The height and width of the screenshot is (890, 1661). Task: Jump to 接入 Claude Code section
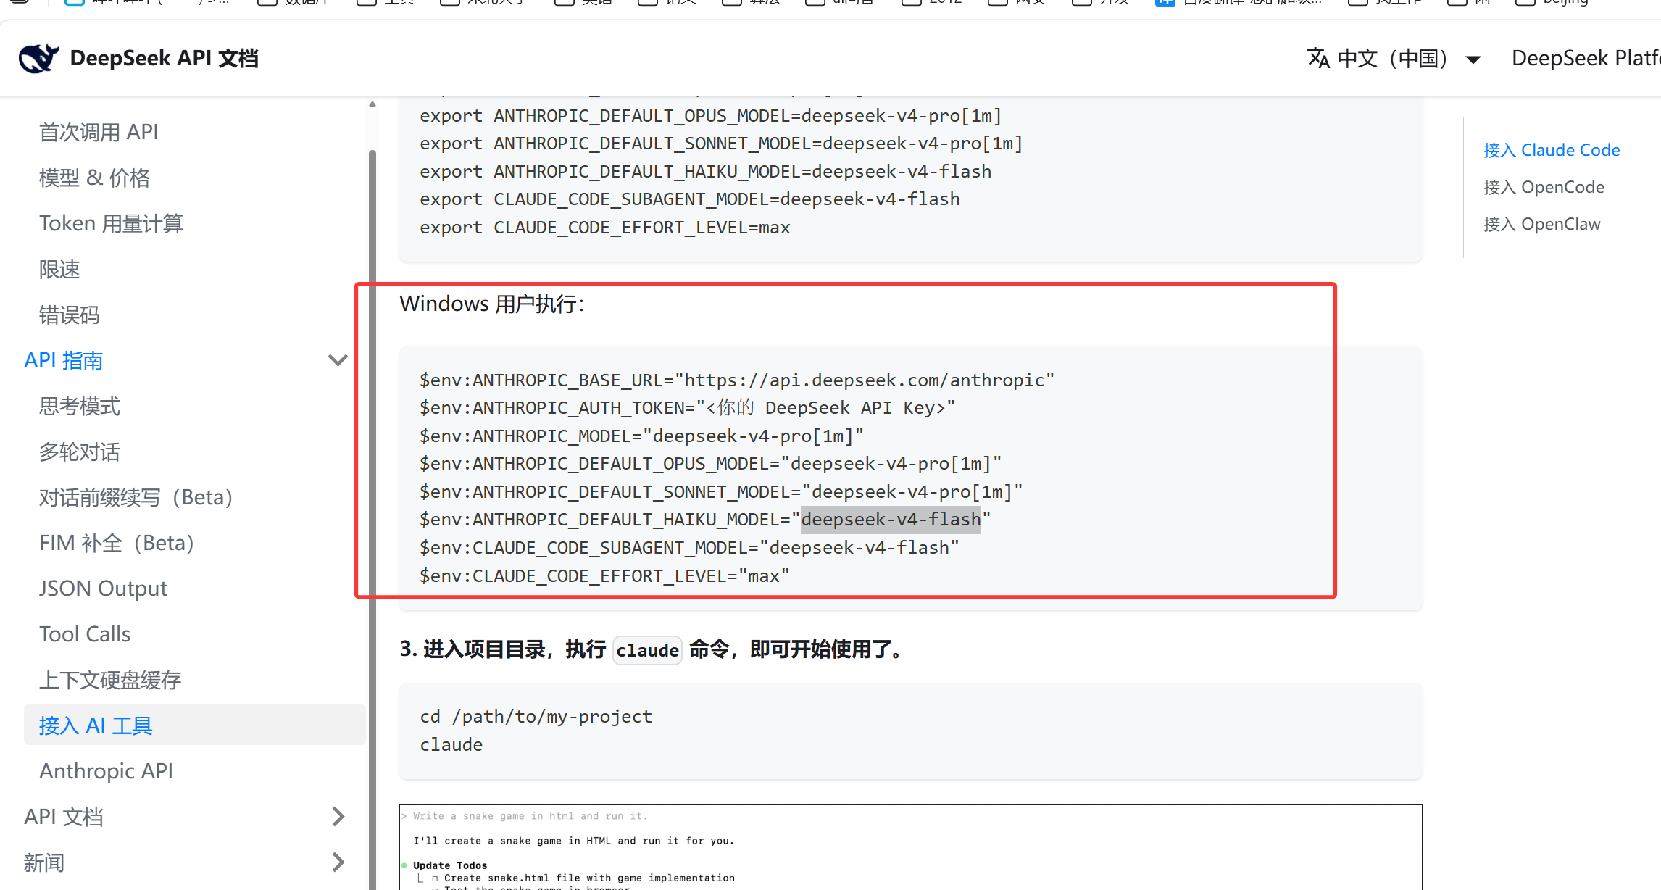(1552, 150)
